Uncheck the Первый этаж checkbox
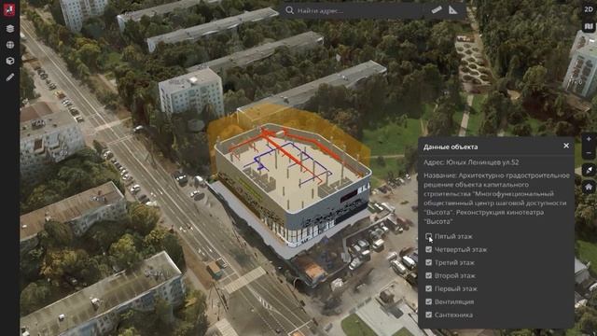The height and width of the screenshot is (336, 597). pos(429,288)
